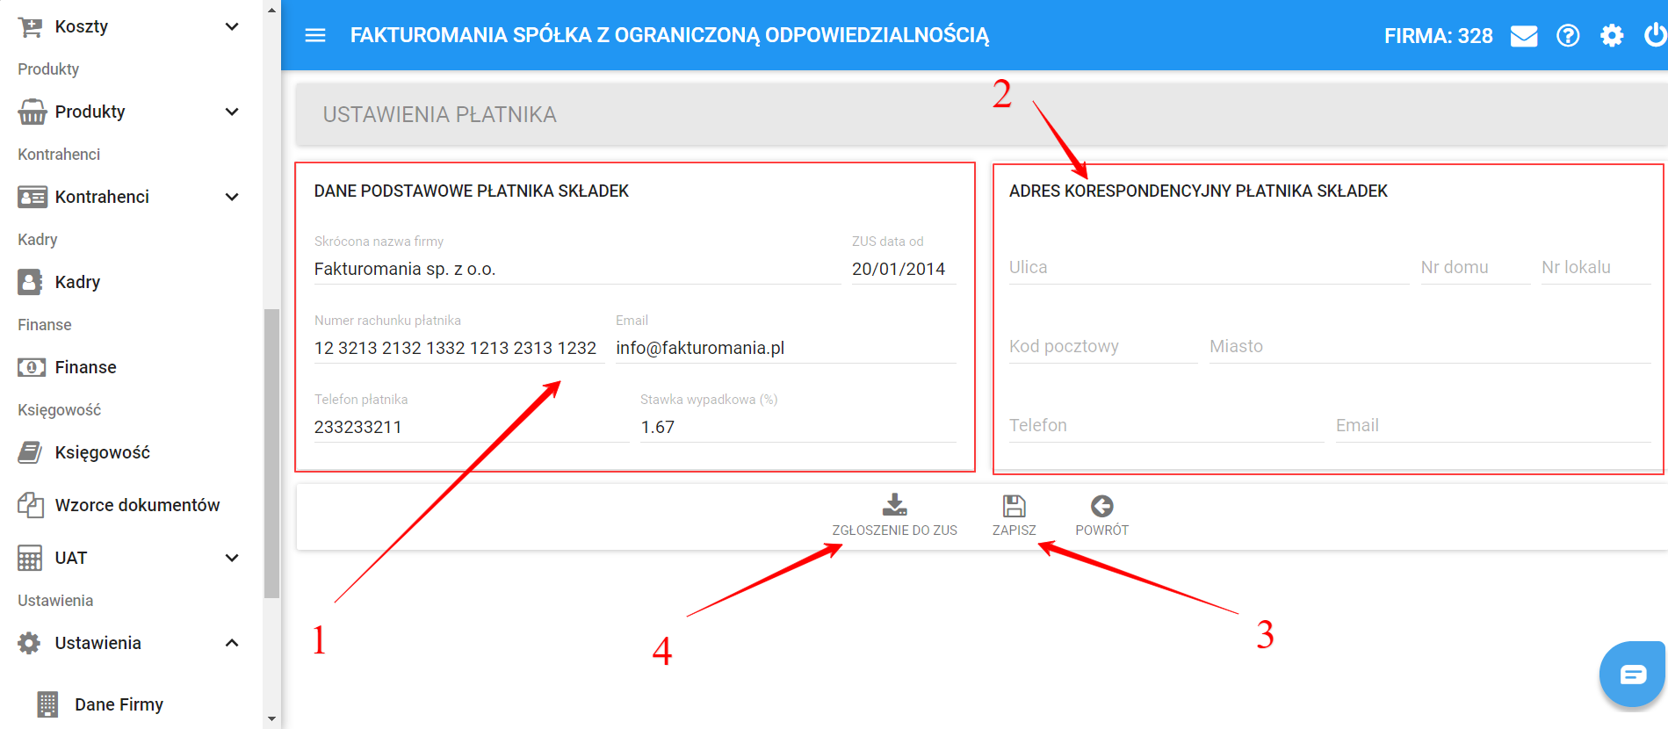Collapse the Ustawienia menu chevron

(x=232, y=643)
